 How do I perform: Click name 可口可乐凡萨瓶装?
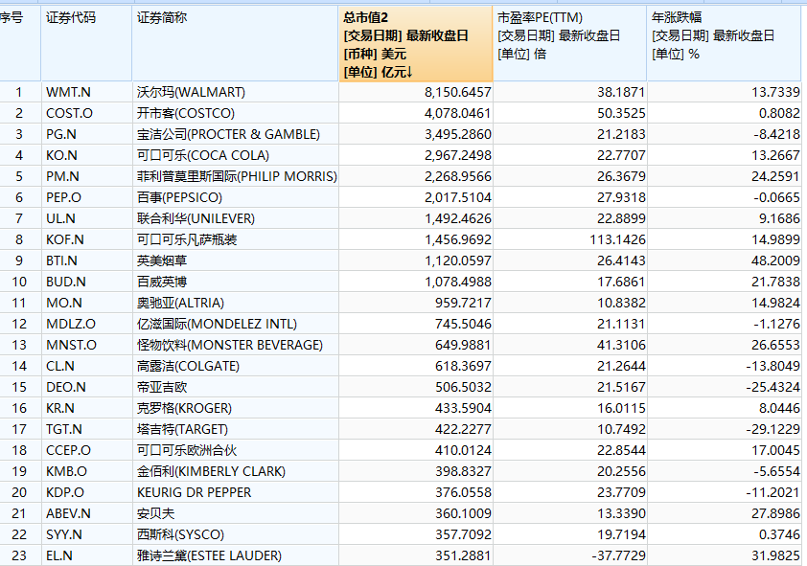point(187,240)
